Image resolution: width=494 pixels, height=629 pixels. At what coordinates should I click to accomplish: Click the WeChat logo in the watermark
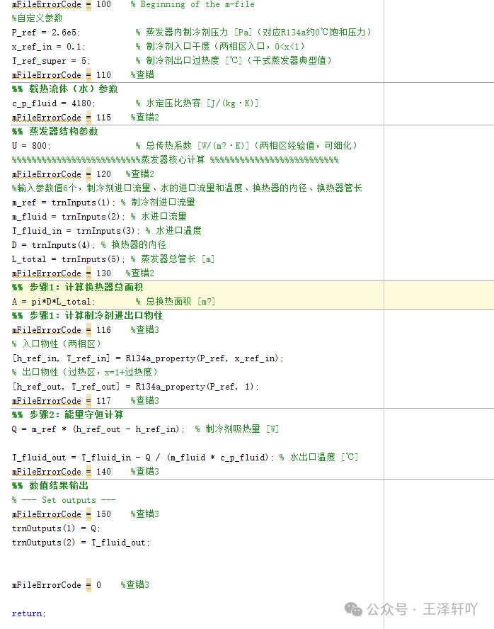[x=353, y=609]
